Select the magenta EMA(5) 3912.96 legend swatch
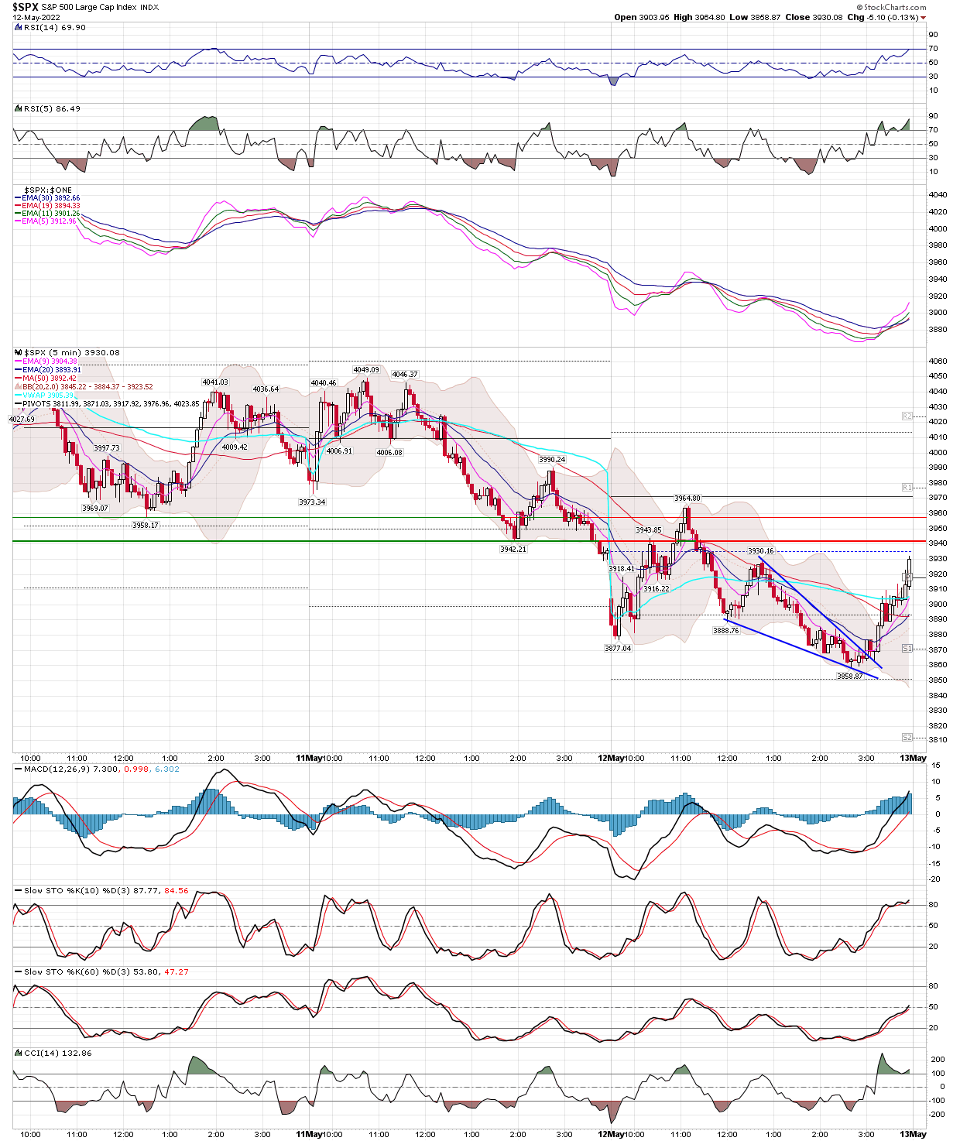Screen dimensions: 960x1141 click(x=17, y=221)
